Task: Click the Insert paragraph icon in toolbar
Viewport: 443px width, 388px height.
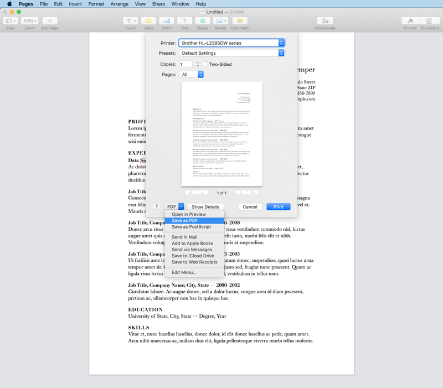Action: 131,21
